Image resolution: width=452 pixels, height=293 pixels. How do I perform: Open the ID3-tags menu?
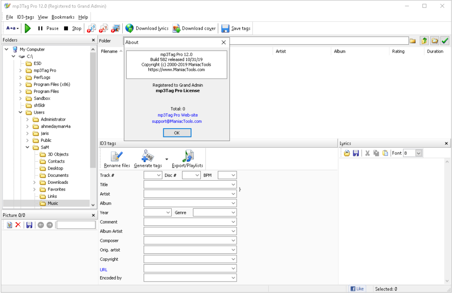click(26, 17)
